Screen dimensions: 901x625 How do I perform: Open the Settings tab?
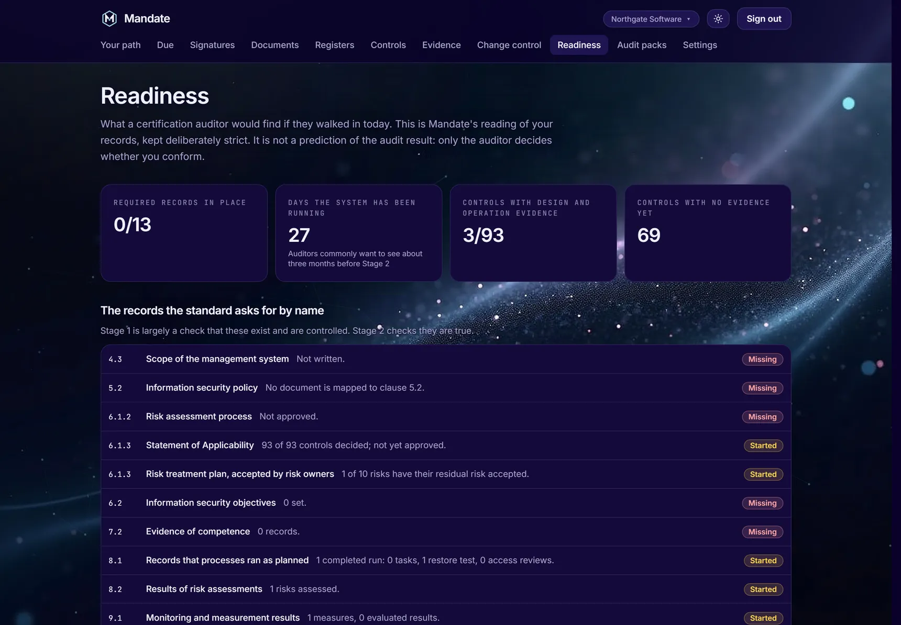coord(700,45)
